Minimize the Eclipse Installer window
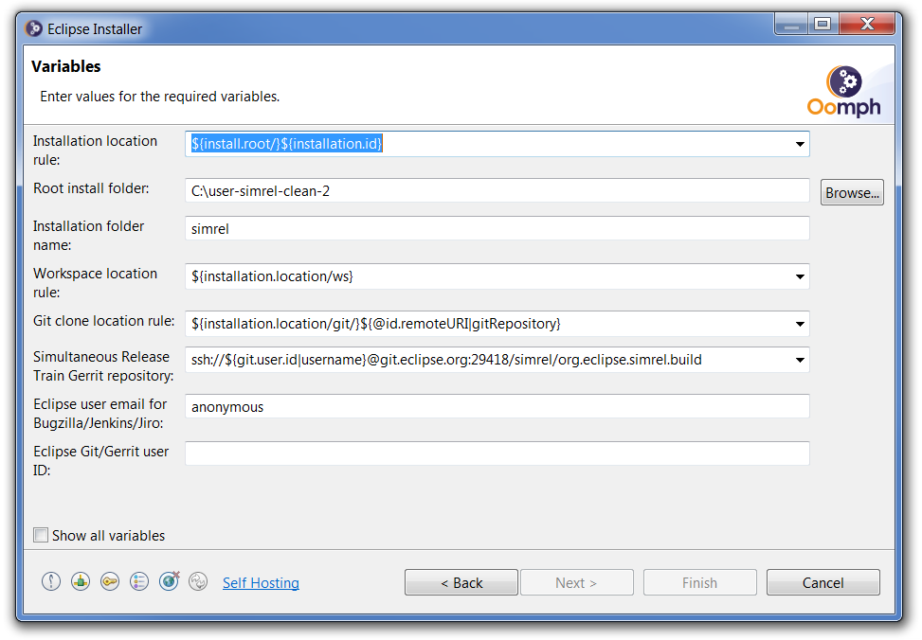The width and height of the screenshot is (922, 640). pyautogui.click(x=791, y=25)
